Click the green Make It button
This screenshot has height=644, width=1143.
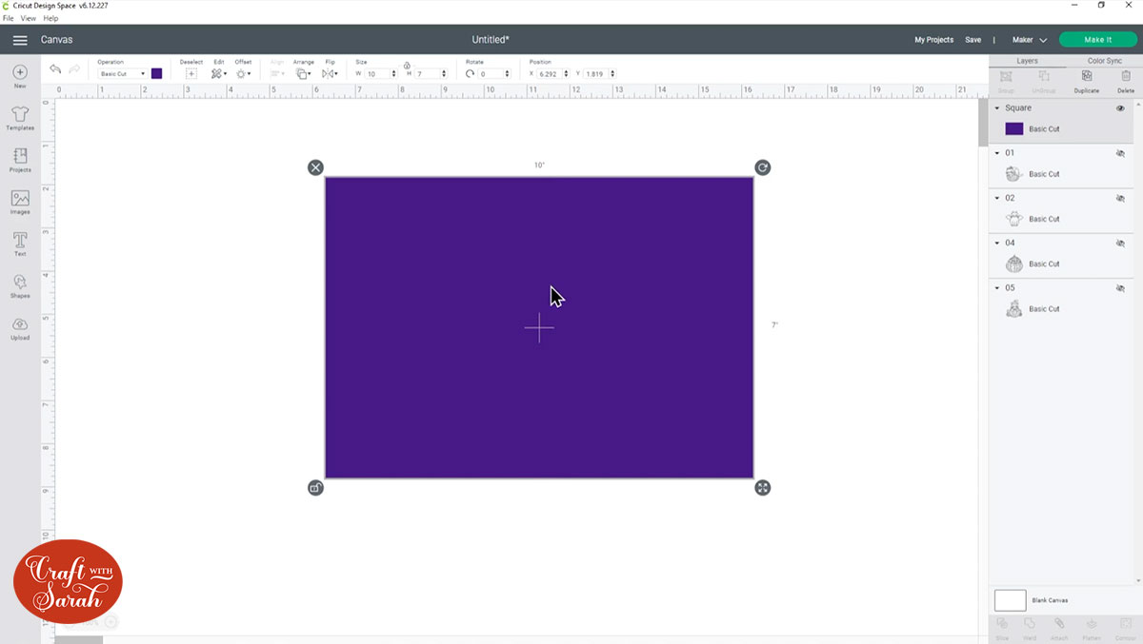pyautogui.click(x=1098, y=40)
